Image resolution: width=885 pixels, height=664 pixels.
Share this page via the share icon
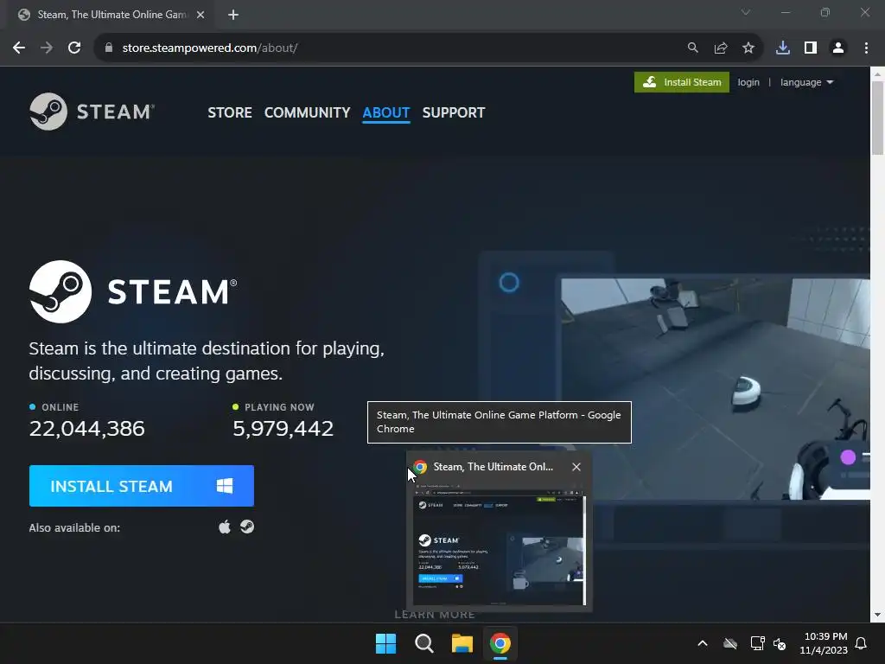point(721,48)
